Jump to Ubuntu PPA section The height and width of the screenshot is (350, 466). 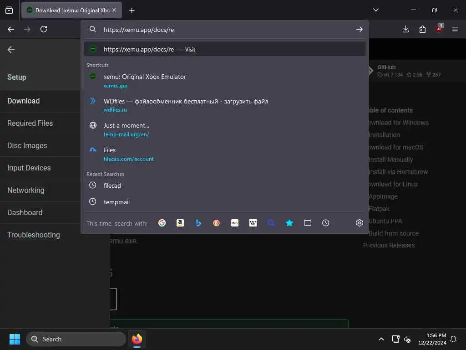(385, 221)
